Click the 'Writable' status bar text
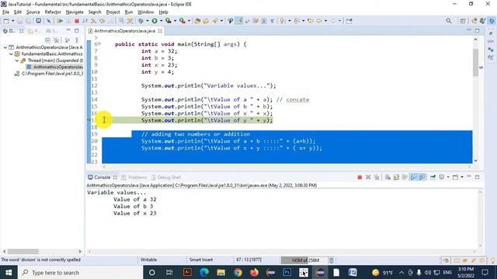Image resolution: width=497 pixels, height=279 pixels. [148, 260]
